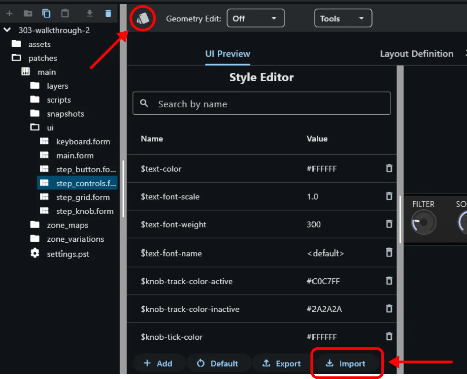Collapse the 303-walkthrough-2 project tree
The image size is (467, 379).
[7, 30]
